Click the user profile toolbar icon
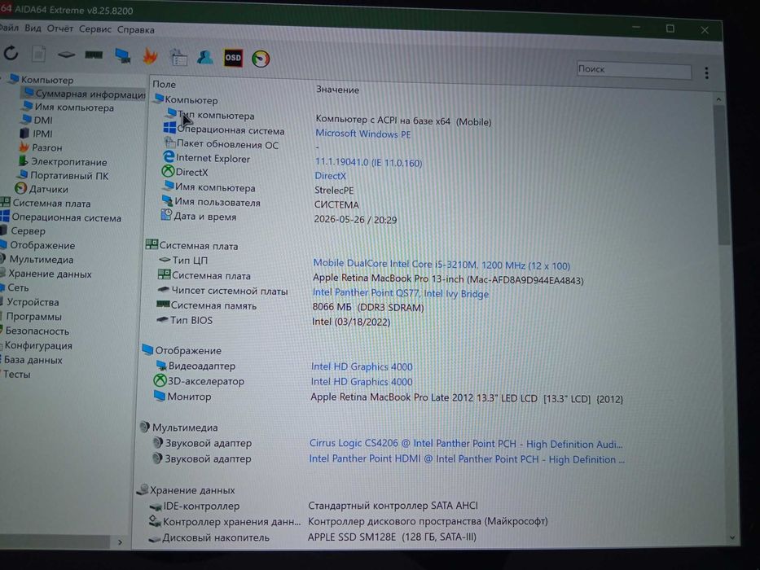Image resolution: width=760 pixels, height=570 pixels. coord(205,57)
